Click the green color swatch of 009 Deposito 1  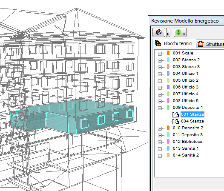168,107
